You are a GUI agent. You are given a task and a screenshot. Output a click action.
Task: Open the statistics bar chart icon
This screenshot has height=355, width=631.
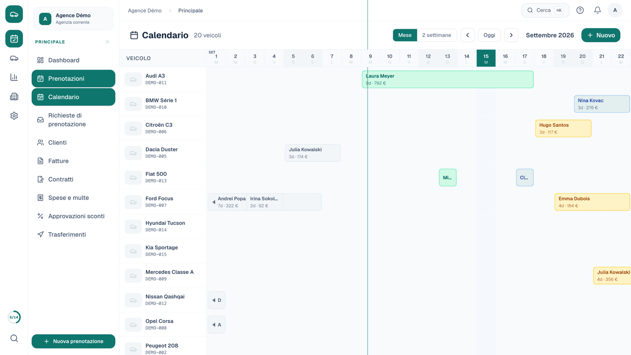coord(14,78)
